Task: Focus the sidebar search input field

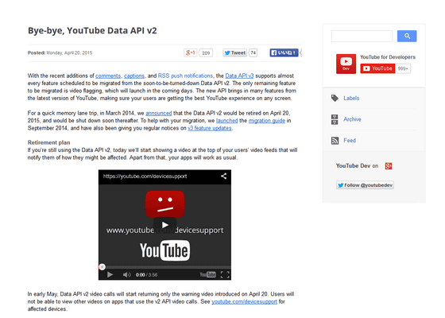Action: pos(362,36)
